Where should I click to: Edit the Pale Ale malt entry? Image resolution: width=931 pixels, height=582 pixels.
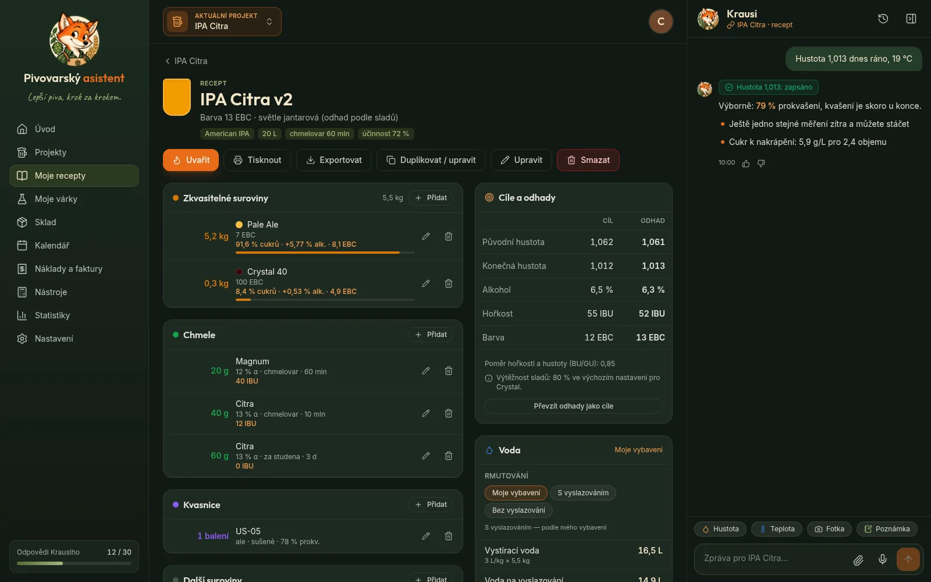click(x=426, y=236)
